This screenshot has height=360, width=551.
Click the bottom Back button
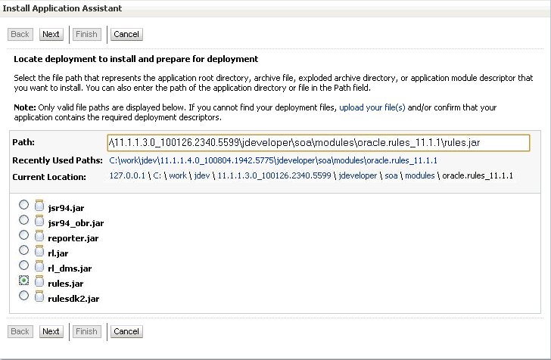tap(20, 331)
